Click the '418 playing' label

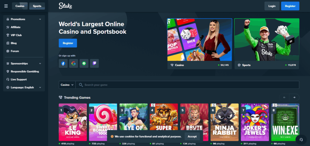68,144
